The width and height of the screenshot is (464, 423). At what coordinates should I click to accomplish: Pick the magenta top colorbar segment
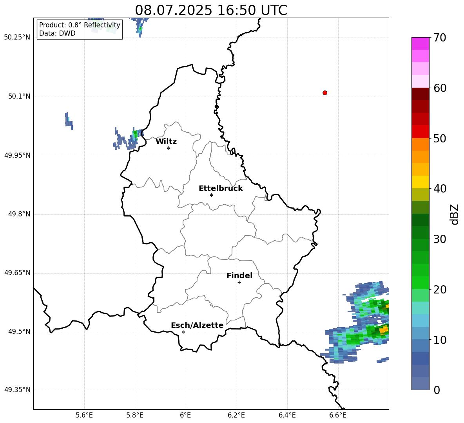pos(420,43)
